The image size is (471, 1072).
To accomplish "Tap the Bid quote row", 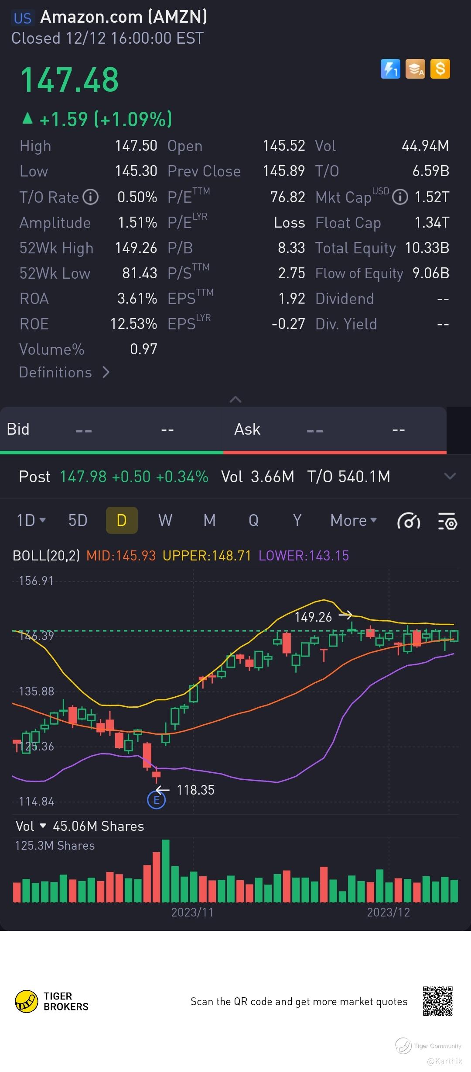I will [112, 429].
